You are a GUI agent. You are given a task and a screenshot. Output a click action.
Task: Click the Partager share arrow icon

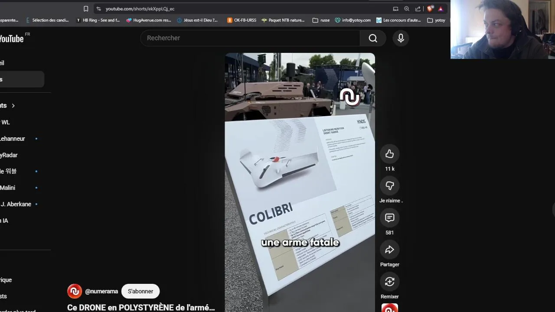click(389, 250)
